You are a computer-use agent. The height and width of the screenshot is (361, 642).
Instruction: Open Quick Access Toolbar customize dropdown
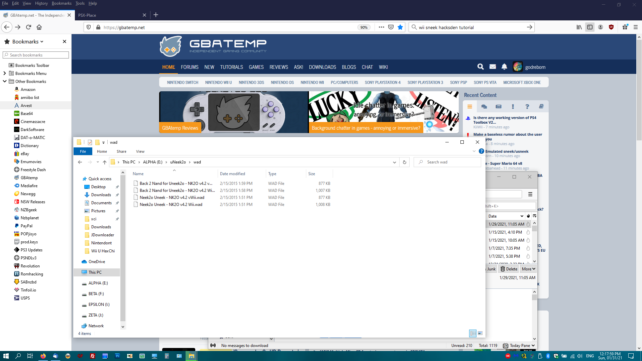pyautogui.click(x=104, y=142)
